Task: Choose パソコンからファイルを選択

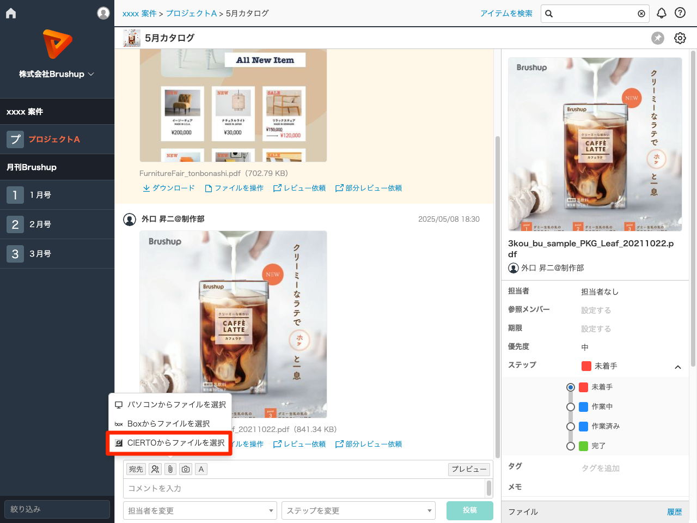Action: pyautogui.click(x=170, y=405)
